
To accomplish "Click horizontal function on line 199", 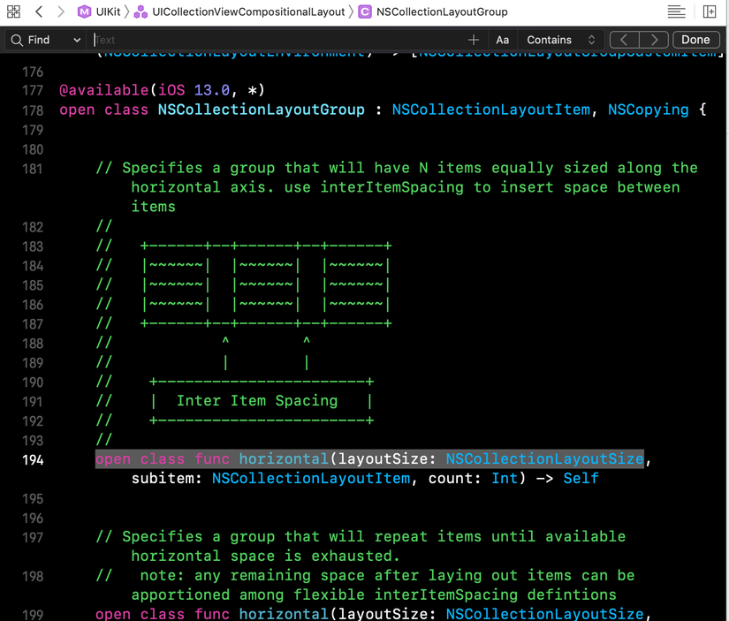I will (x=284, y=614).
